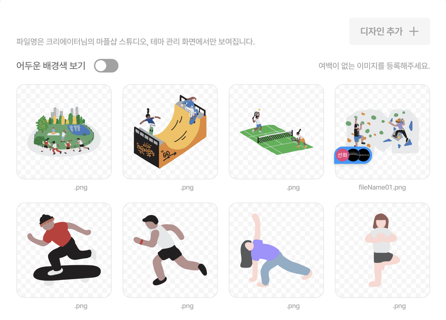Choose the running man illustration thumbnail
This screenshot has height=320, width=446.
click(x=170, y=250)
